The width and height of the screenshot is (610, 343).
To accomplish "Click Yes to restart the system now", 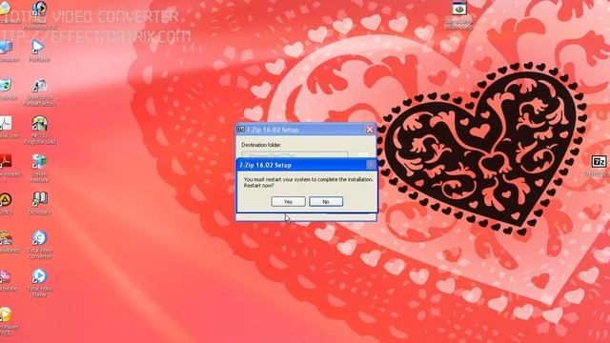I will [288, 201].
